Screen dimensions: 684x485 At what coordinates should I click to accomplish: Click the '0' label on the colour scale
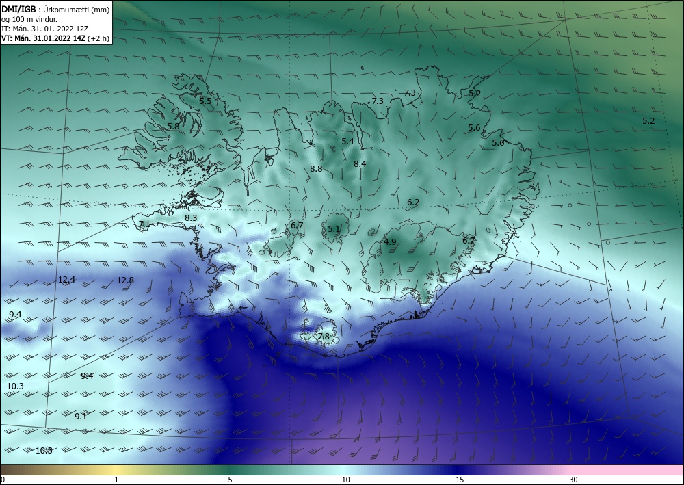click(3, 480)
